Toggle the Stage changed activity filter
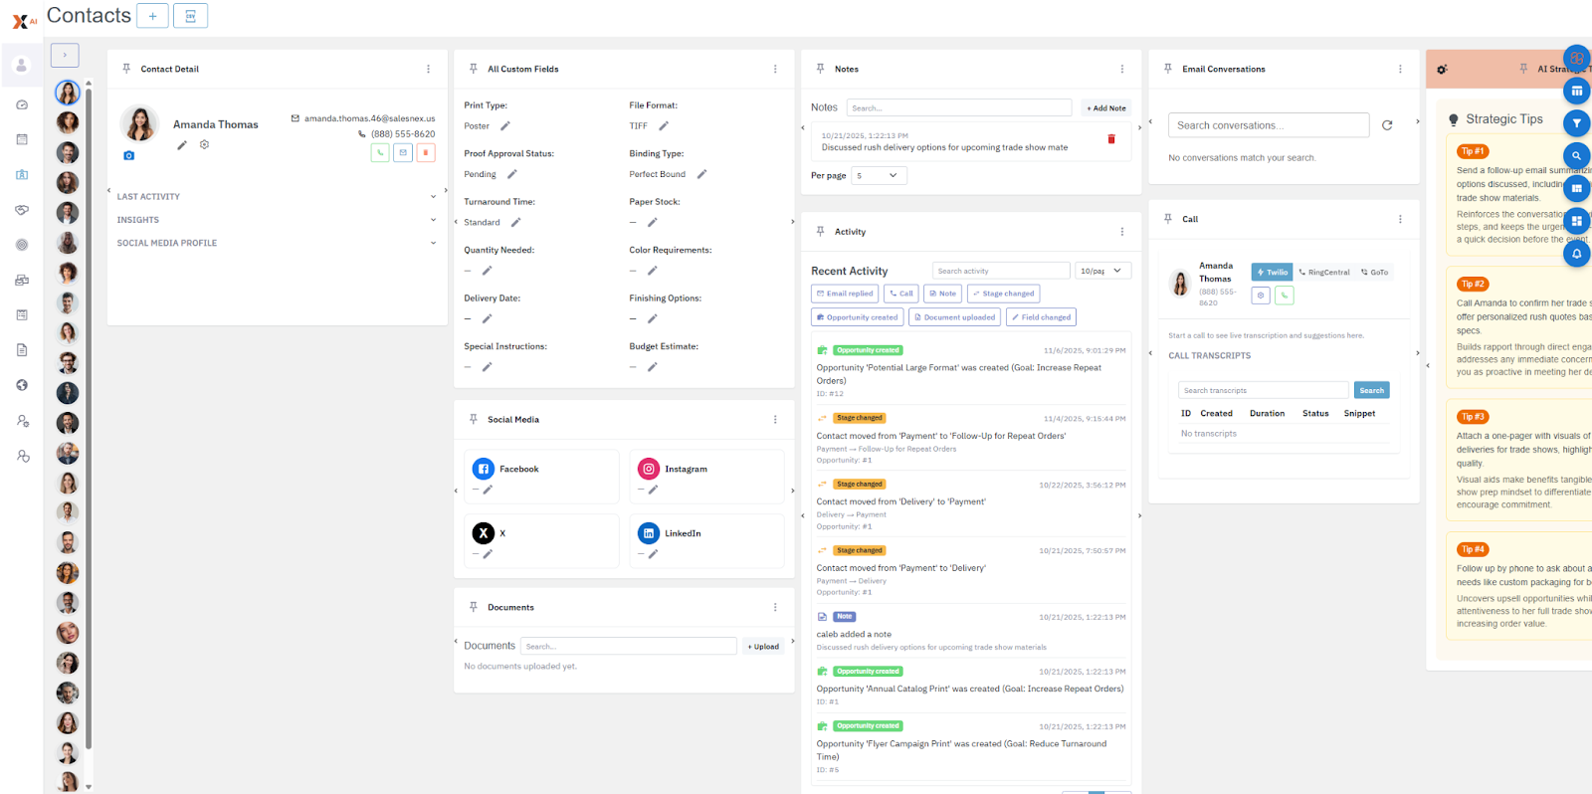Screen dimensions: 1592x794 (1003, 294)
